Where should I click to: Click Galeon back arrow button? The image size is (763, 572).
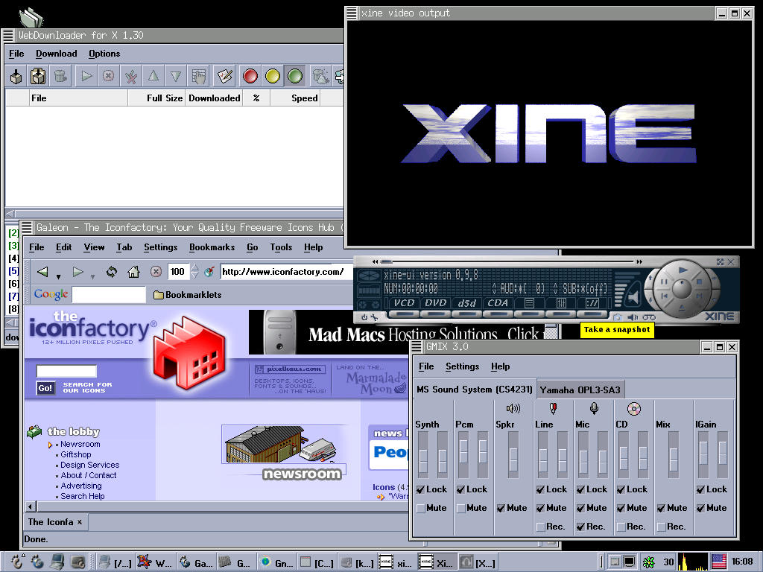(42, 271)
